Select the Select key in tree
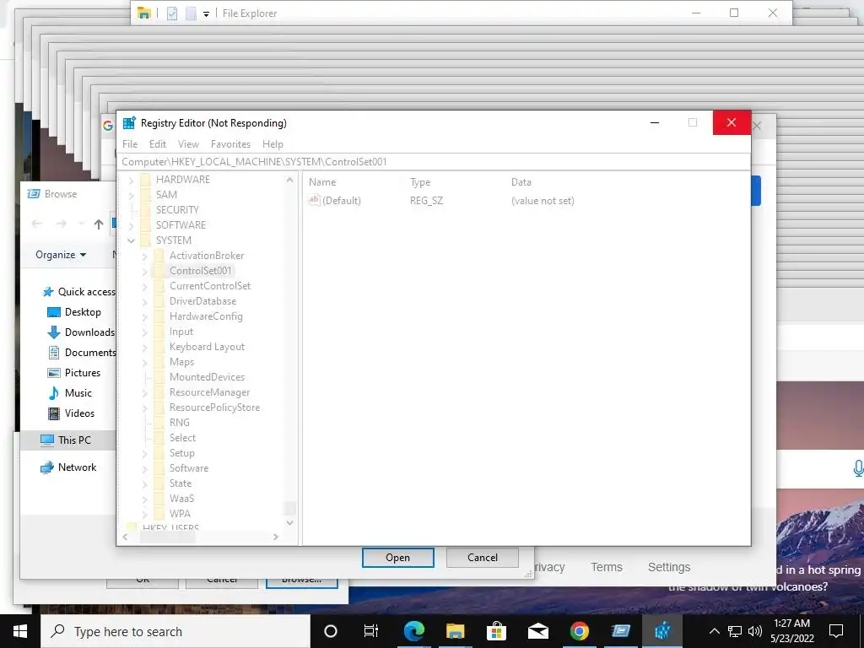This screenshot has width=864, height=648. pyautogui.click(x=182, y=438)
